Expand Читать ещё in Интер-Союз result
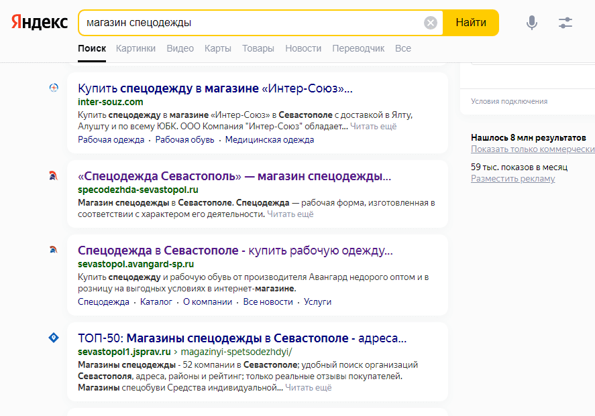This screenshot has width=595, height=416. (x=374, y=126)
